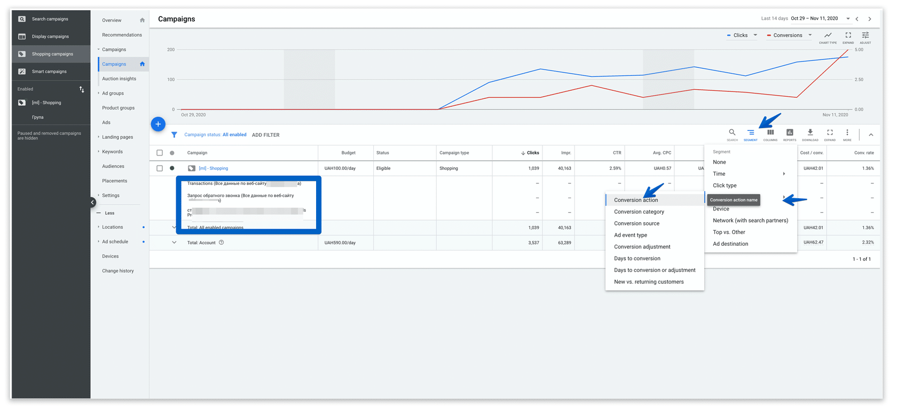Tick the select-all checkbox in table header
This screenshot has height=413, width=897.
tap(160, 153)
